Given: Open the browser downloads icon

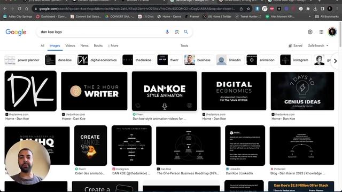Looking at the screenshot, I should (x=315, y=9).
